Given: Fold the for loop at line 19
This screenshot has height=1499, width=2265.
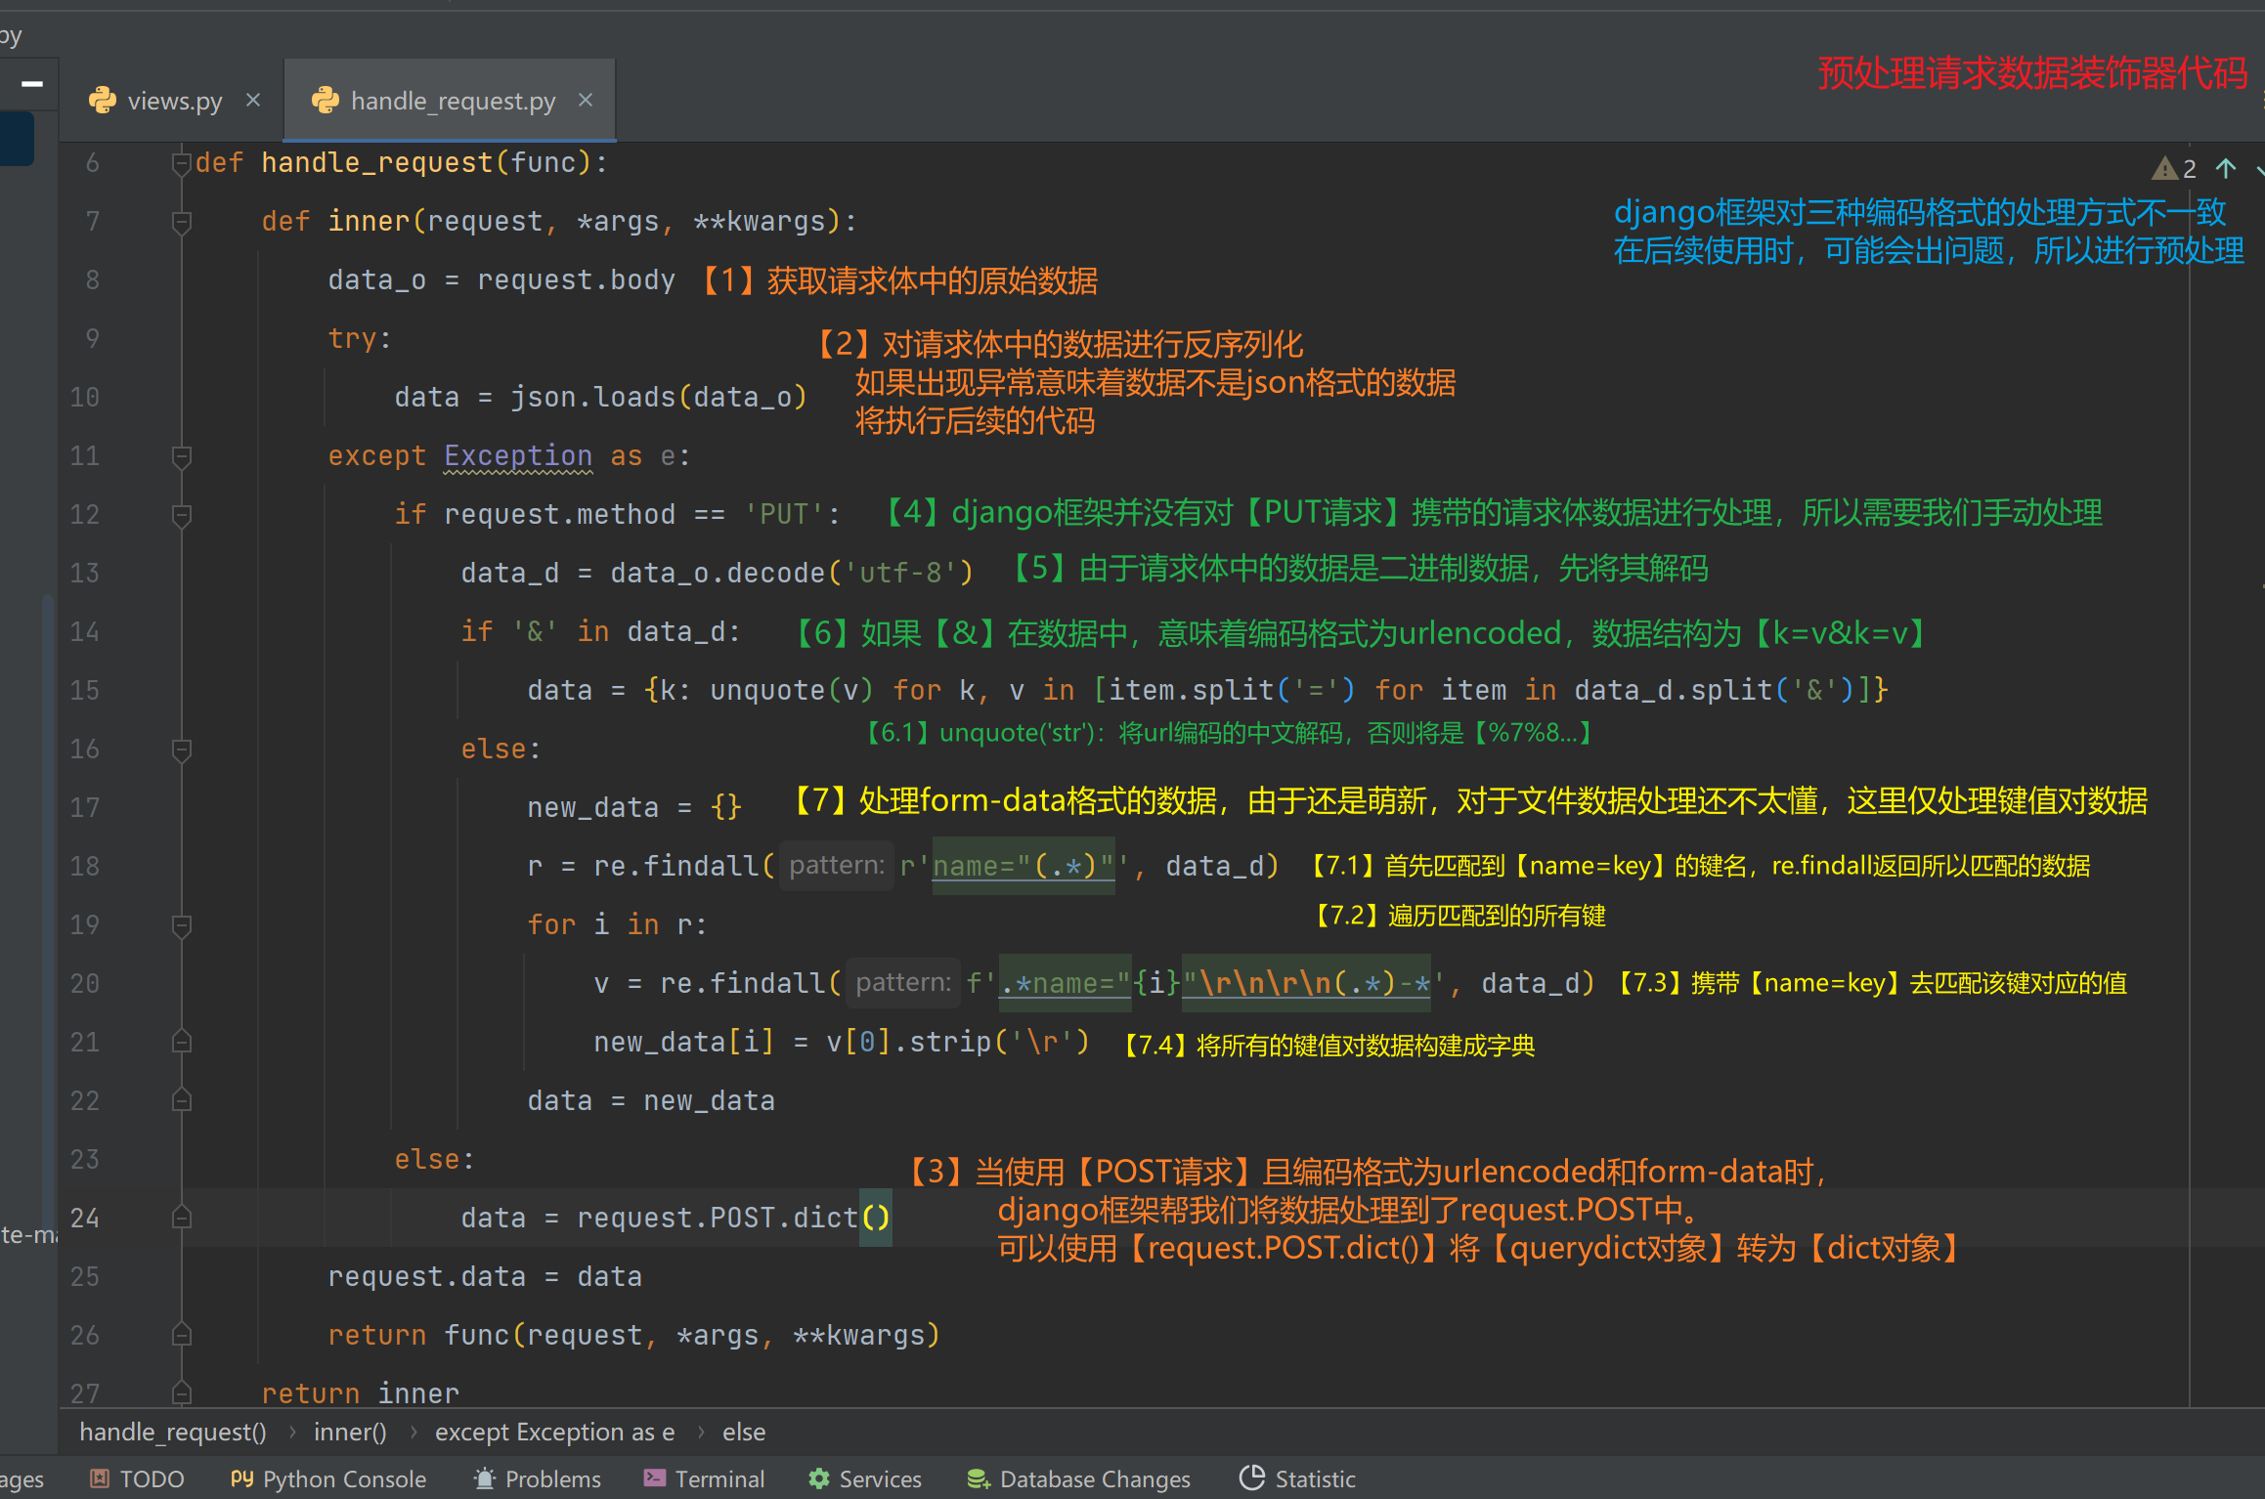Looking at the screenshot, I should [181, 925].
